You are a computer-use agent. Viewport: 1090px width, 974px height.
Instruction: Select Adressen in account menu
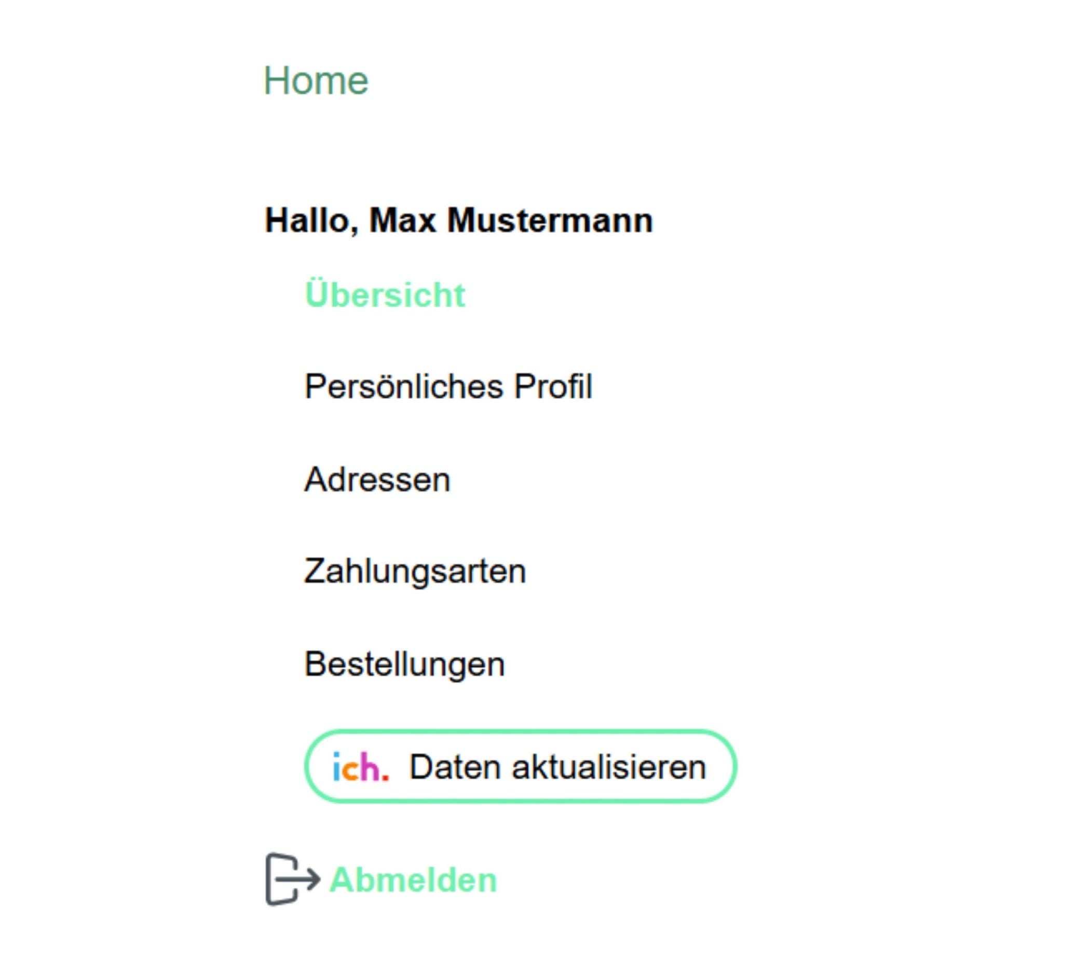click(377, 479)
